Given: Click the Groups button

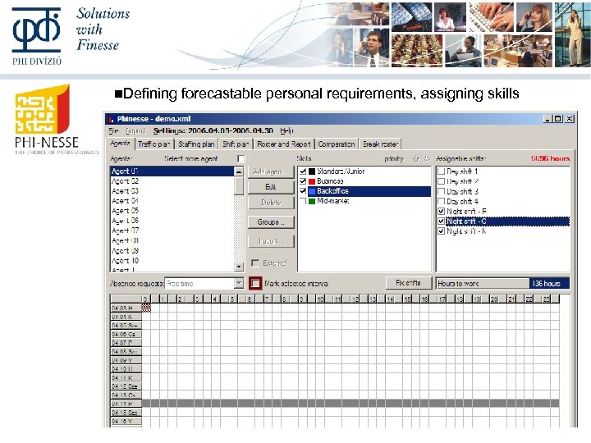Looking at the screenshot, I should 271,222.
